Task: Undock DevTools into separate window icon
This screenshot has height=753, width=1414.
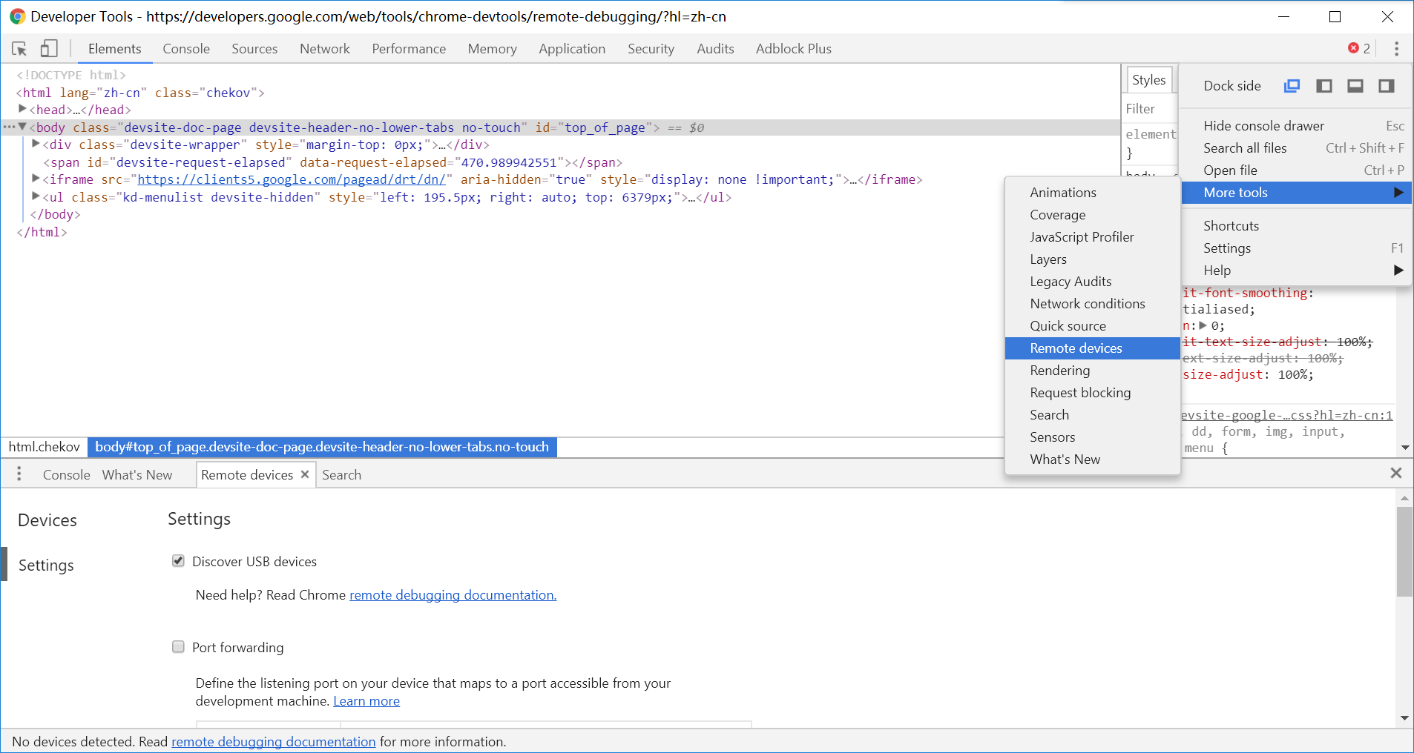Action: tap(1292, 86)
